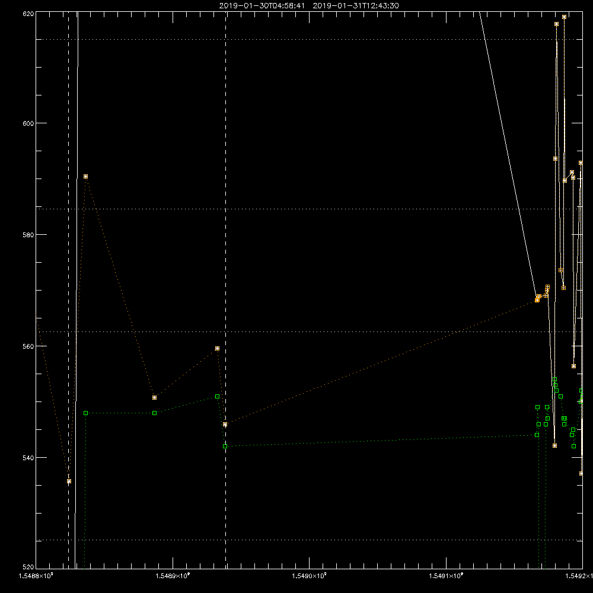Select the y-axis label 520

click(28, 567)
